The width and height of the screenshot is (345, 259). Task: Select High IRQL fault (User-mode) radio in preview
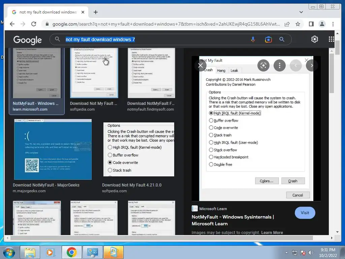211,143
